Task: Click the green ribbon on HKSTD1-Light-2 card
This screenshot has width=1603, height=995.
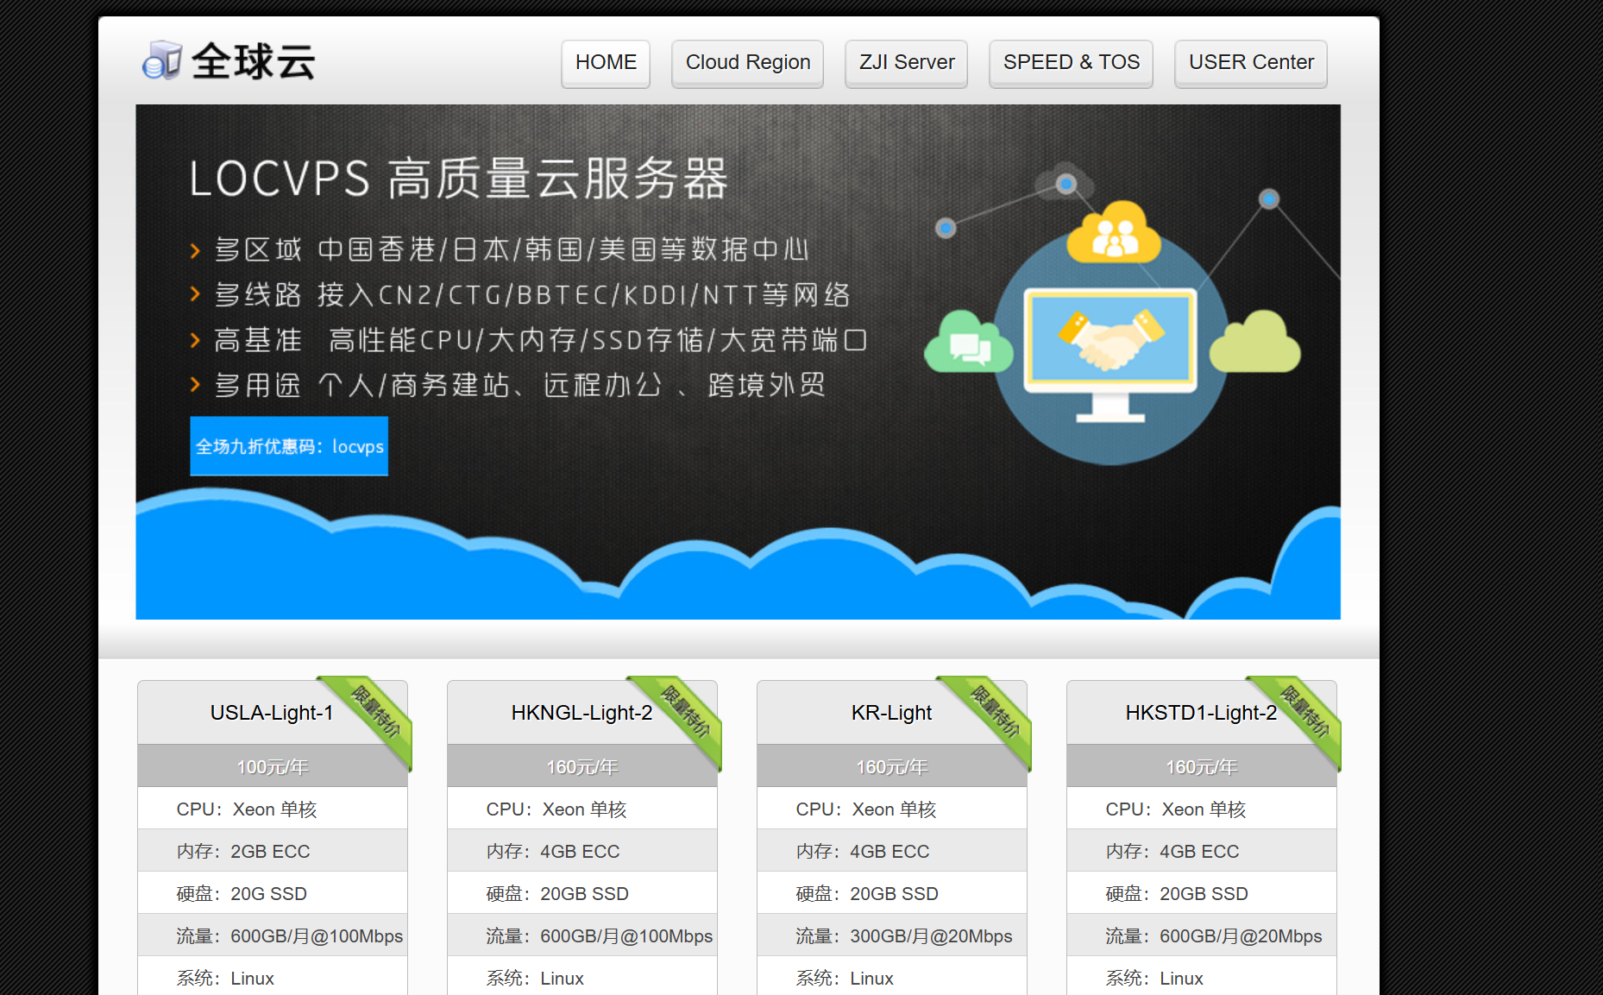Action: coord(1304,712)
